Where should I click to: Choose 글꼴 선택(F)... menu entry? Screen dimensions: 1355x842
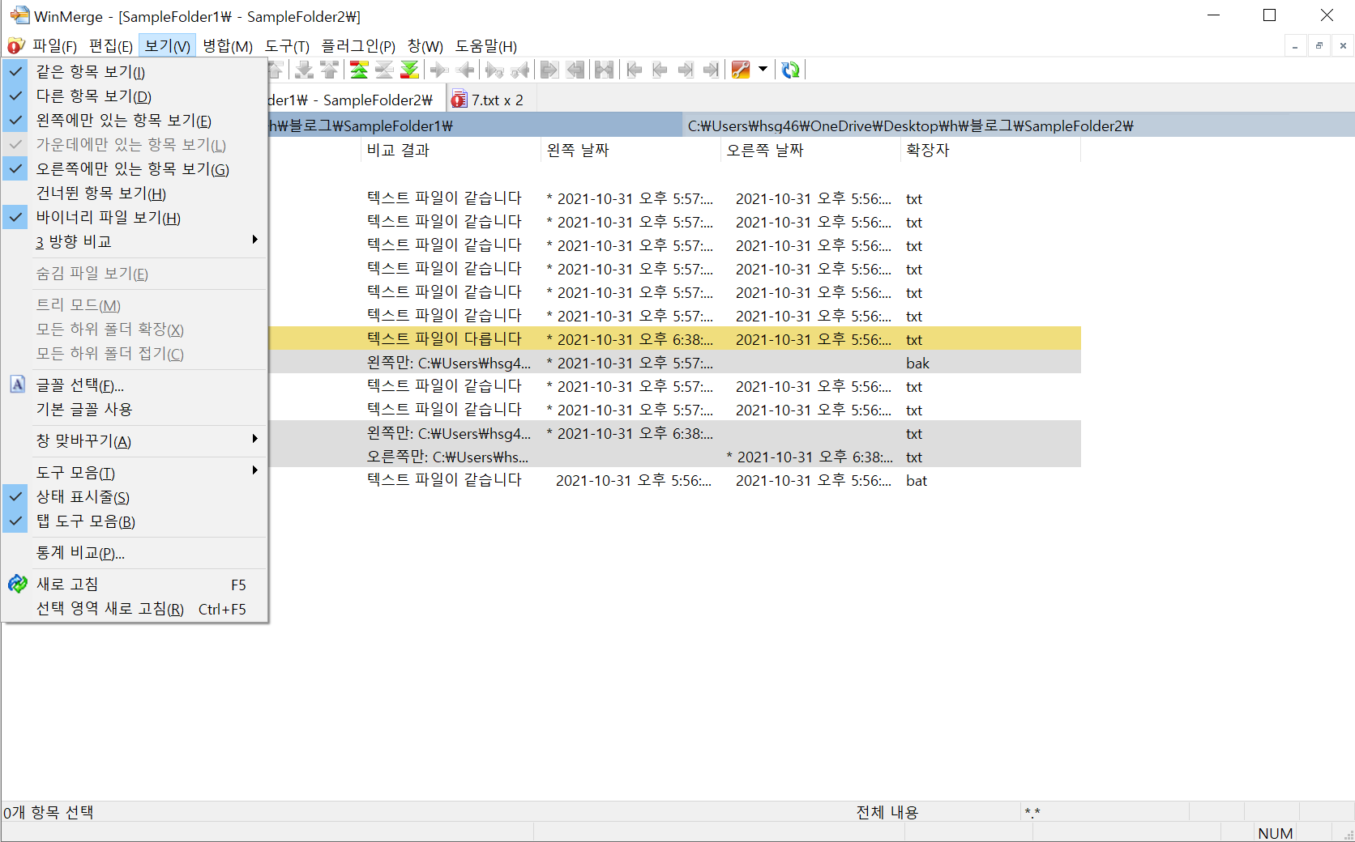[x=135, y=385]
